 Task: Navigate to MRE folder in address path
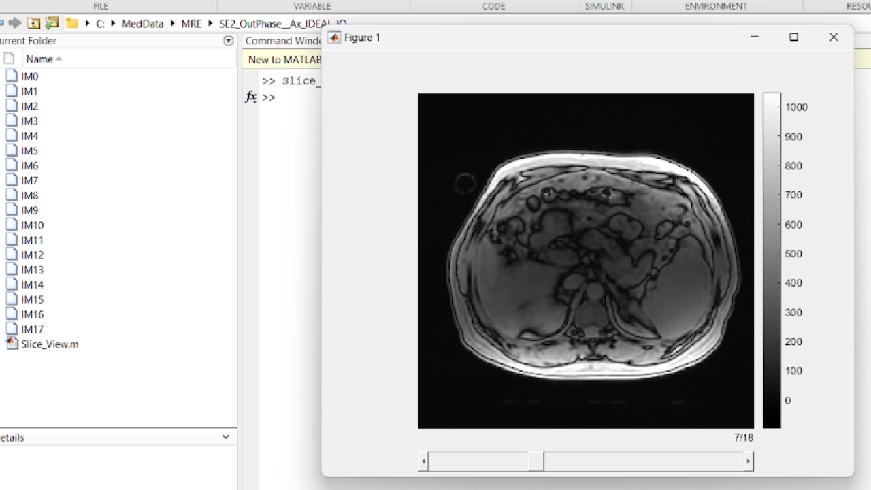pyautogui.click(x=191, y=24)
